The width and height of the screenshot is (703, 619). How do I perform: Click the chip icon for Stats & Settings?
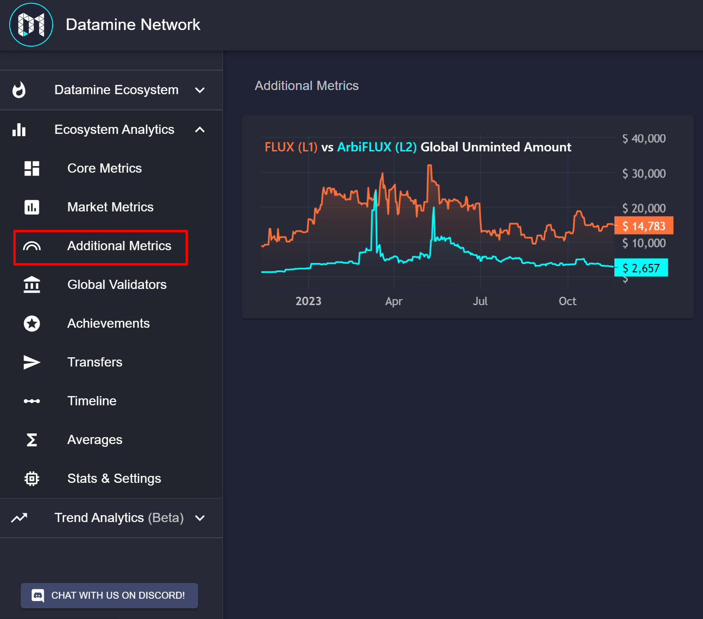(x=32, y=479)
